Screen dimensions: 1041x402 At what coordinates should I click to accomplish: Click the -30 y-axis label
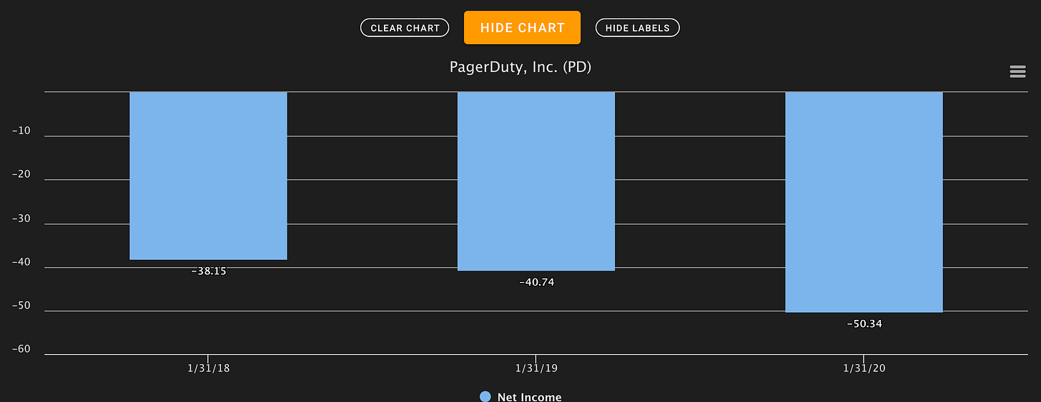(x=21, y=218)
